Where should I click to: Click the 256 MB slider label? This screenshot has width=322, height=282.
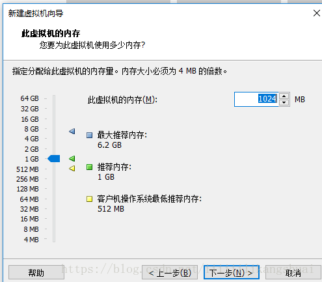click(x=27, y=179)
